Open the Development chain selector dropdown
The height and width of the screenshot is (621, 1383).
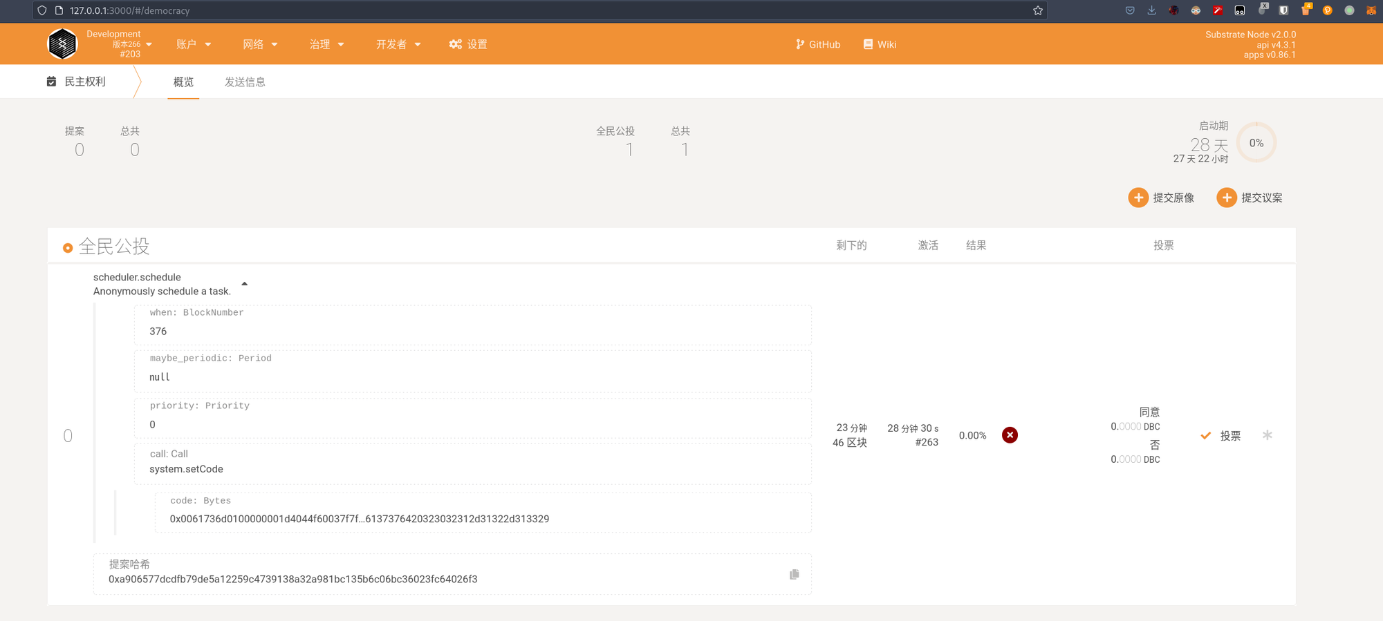point(119,44)
